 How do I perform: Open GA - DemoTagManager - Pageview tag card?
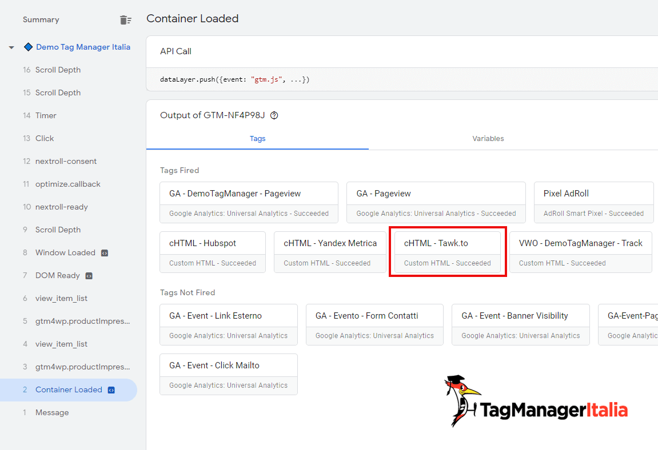pyautogui.click(x=249, y=202)
